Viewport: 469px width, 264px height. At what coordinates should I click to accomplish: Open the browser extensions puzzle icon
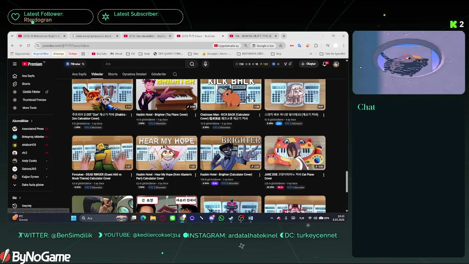click(x=316, y=45)
